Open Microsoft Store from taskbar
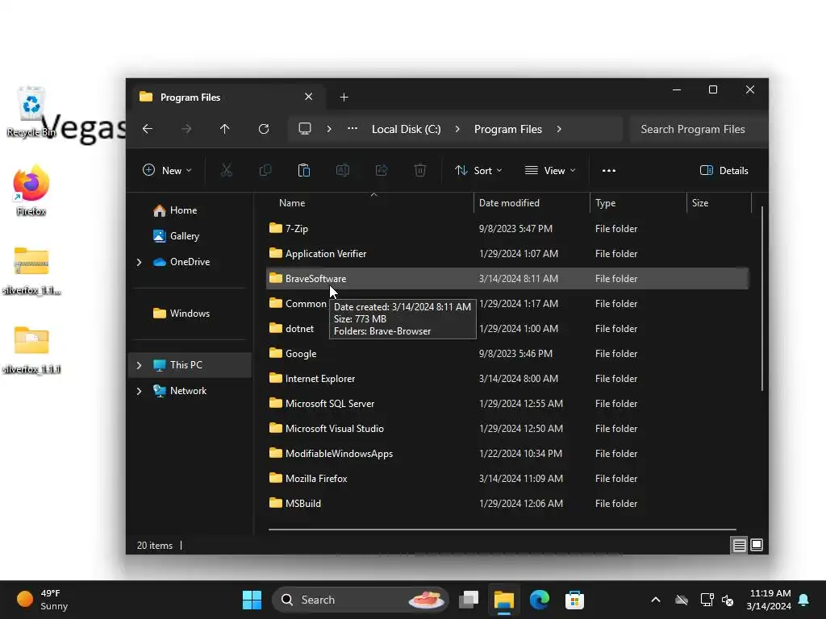 [574, 600]
